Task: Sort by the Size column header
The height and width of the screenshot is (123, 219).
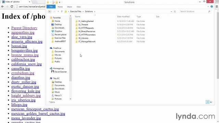Action: click(x=157, y=17)
